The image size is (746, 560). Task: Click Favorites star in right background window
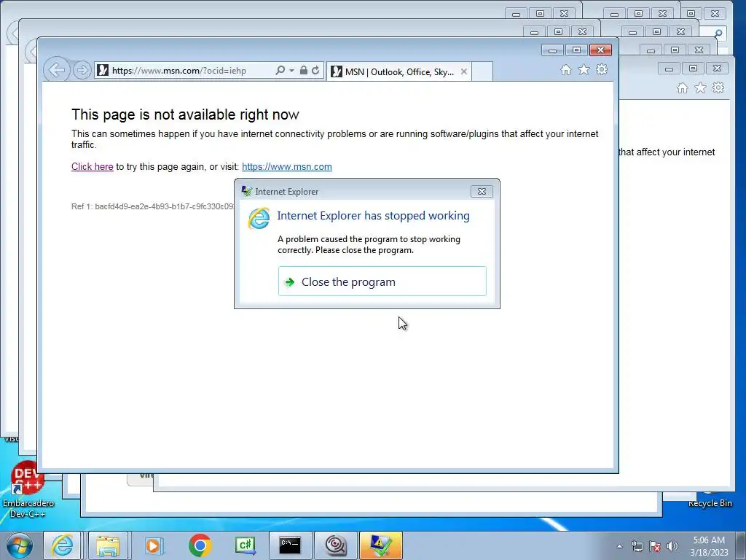tap(700, 88)
